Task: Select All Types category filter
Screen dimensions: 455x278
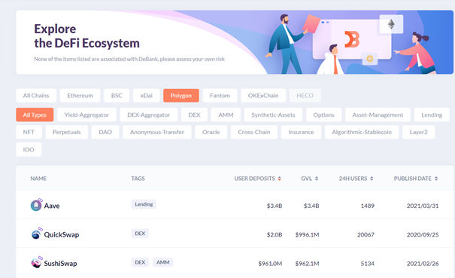Action: [35, 115]
